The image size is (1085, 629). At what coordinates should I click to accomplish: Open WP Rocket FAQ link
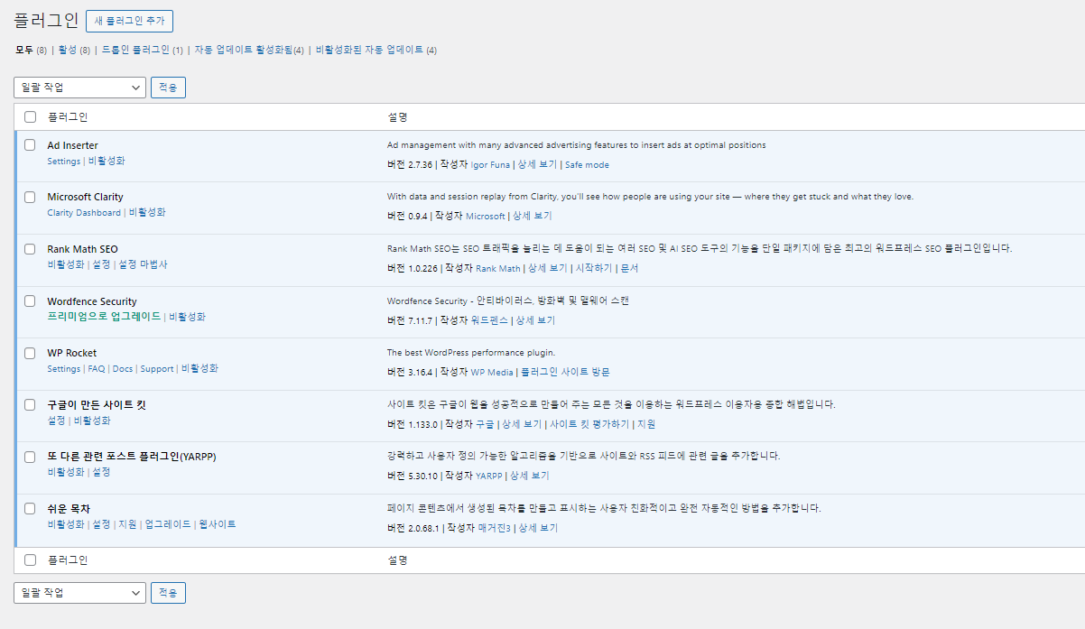(x=97, y=369)
